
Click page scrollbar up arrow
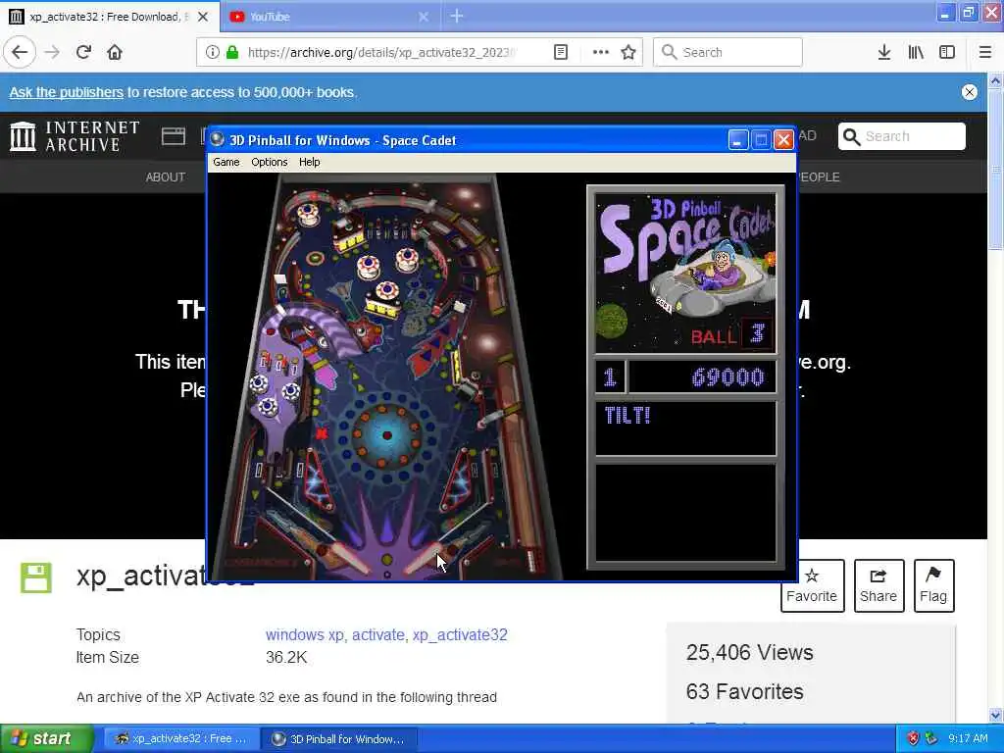tap(995, 80)
